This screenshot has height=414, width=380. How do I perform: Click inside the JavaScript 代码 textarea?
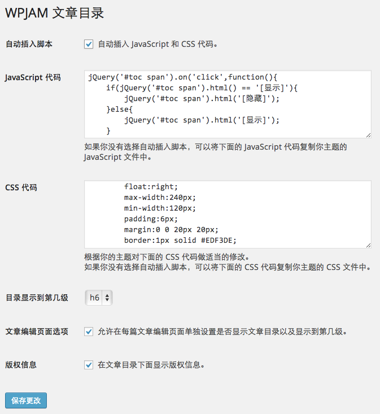tap(228, 104)
